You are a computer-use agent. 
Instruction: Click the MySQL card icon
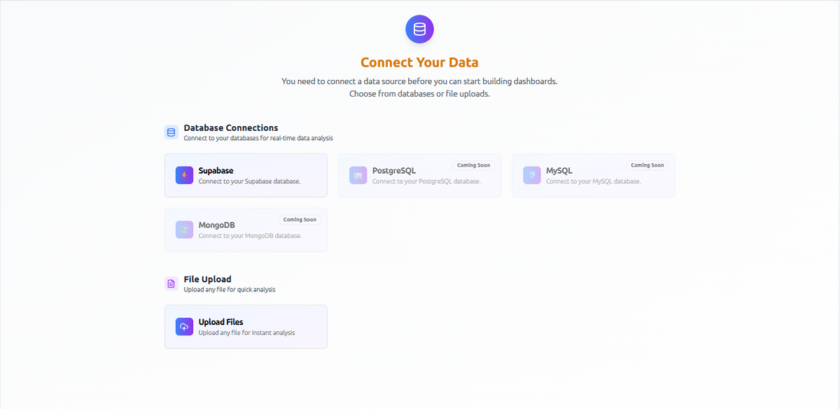(531, 175)
